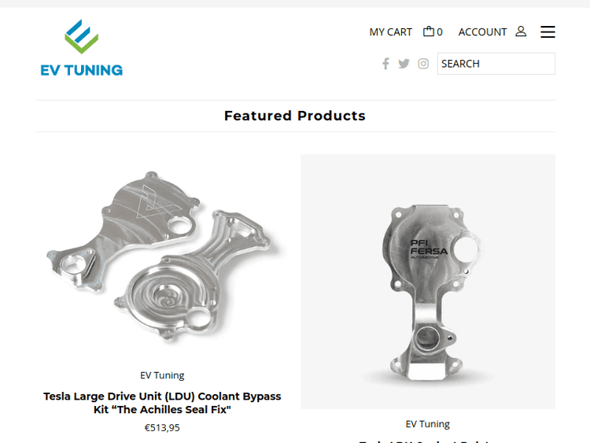The width and height of the screenshot is (590, 443).
Task: Focus the SEARCH input field
Action: point(496,64)
